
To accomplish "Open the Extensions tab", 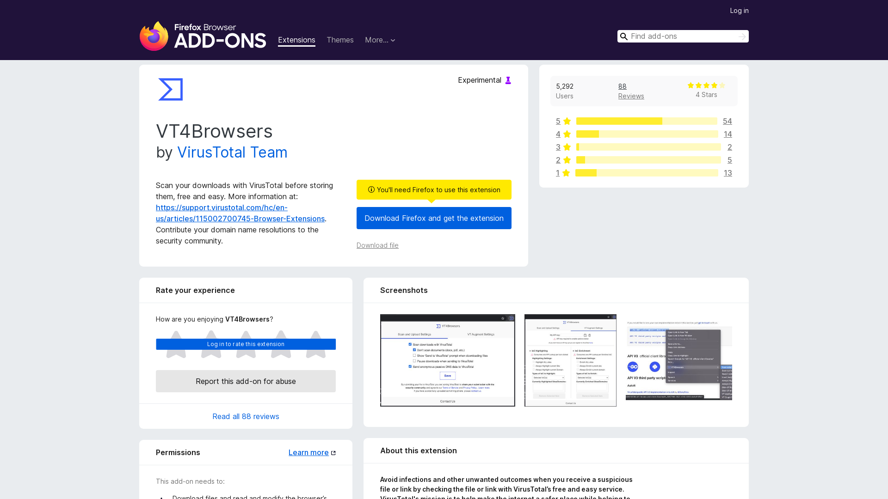I will tap(296, 40).
